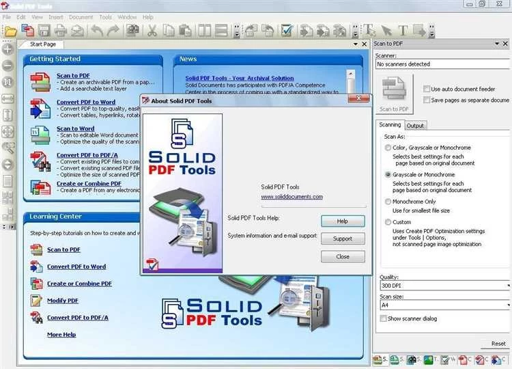The image size is (512, 369).
Task: Expand the last toolbar overflow chevron
Action: (x=431, y=31)
